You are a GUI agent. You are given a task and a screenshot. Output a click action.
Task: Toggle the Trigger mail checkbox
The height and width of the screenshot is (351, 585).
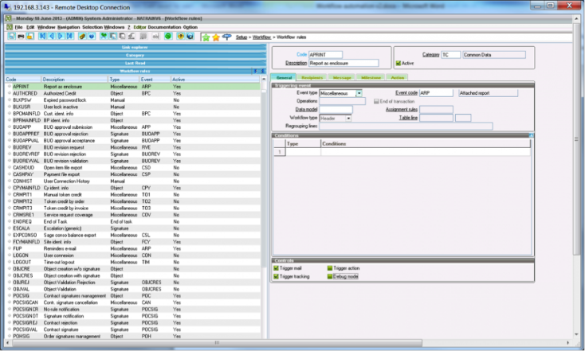(277, 270)
